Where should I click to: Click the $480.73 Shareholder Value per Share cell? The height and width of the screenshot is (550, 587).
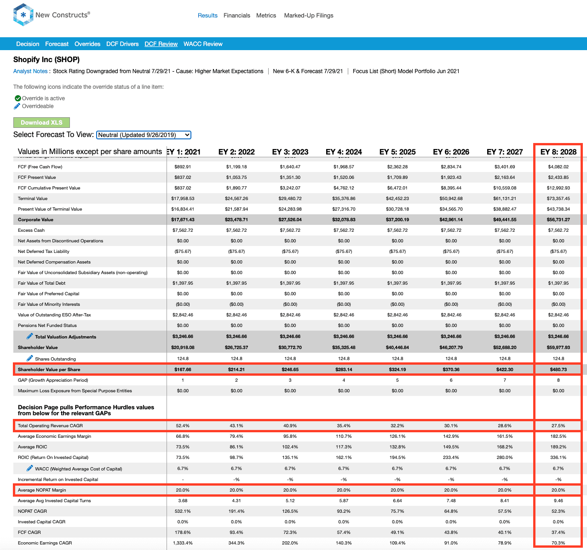coord(558,370)
